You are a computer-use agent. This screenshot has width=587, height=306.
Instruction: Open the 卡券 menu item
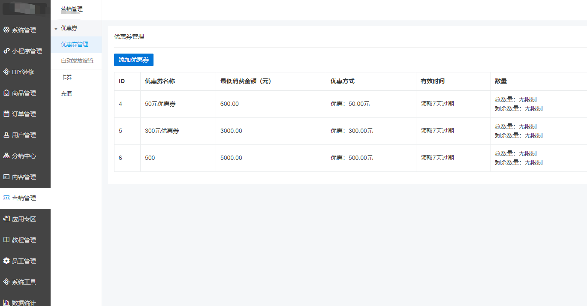[66, 78]
